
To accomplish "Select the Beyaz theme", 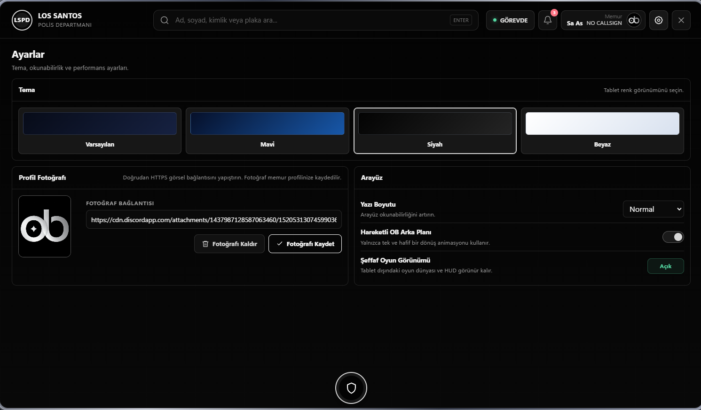I will pos(602,131).
